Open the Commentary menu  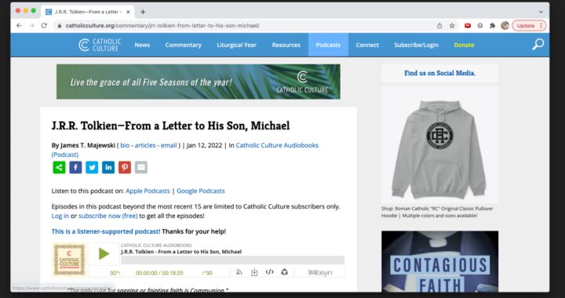183,45
